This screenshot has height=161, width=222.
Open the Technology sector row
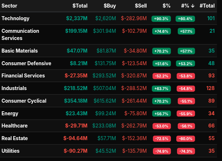click(15, 18)
